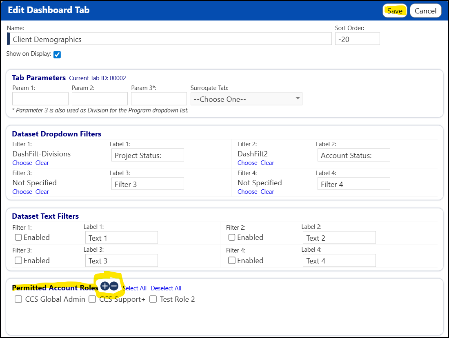Choose a dataset for dropdown Filter 2
The height and width of the screenshot is (338, 449).
pyautogui.click(x=247, y=163)
